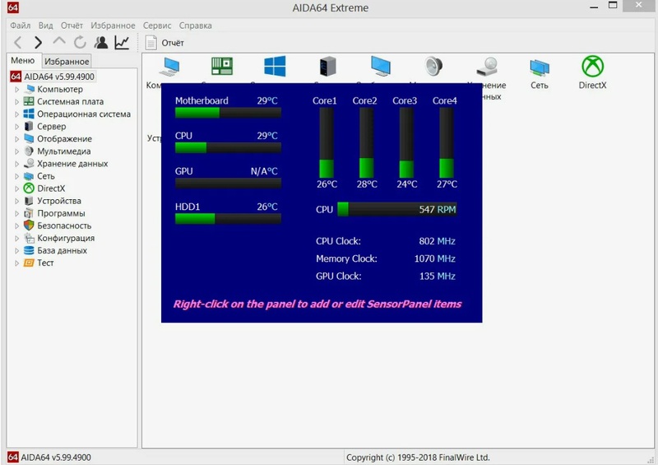Click the CPU fan 547 RPM bar
This screenshot has height=465, width=658.
coord(397,209)
